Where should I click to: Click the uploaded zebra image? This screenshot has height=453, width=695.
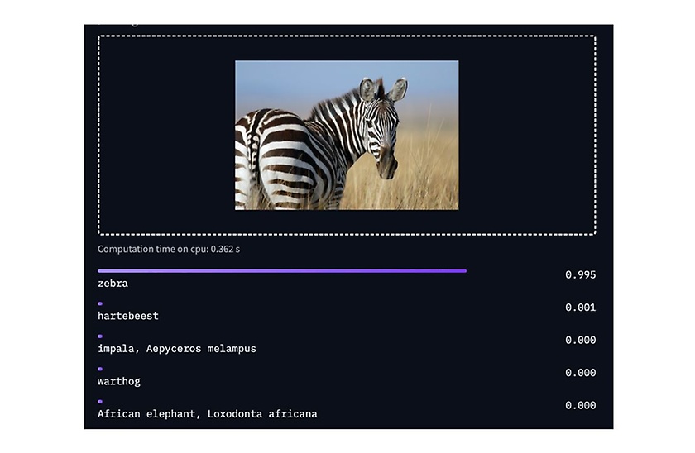[347, 135]
